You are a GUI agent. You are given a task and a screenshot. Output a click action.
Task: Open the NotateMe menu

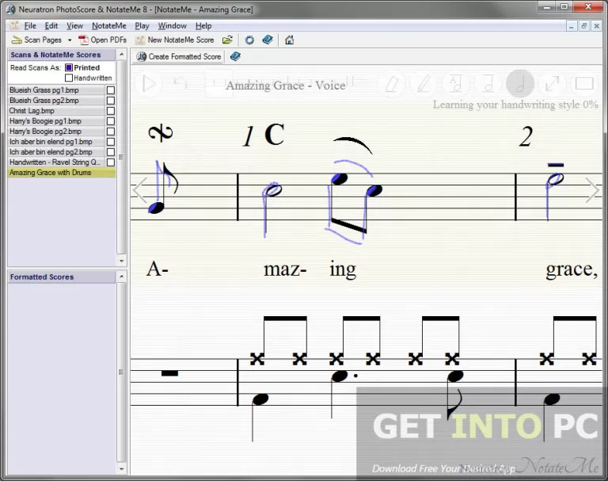109,26
